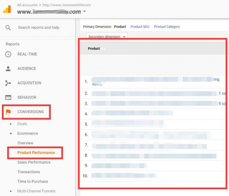Click the Behavior panel icon
Screen dimensions: 229x196
tap(8, 97)
